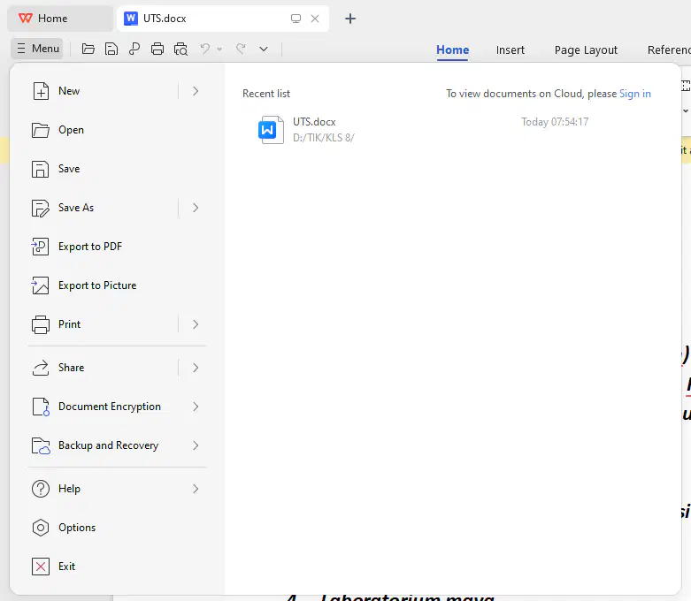Click the Open folder icon in menu
The image size is (691, 601).
pyautogui.click(x=41, y=130)
